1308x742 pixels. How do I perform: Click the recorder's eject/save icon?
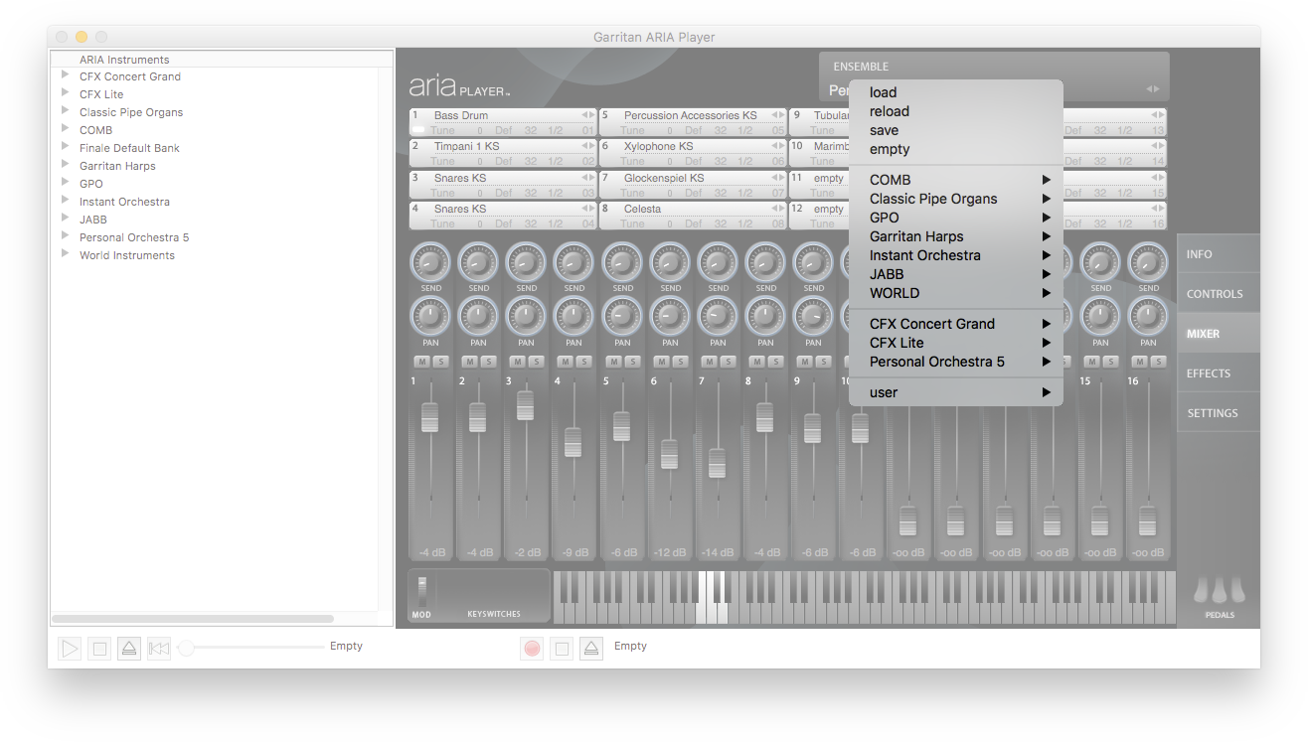coord(591,649)
